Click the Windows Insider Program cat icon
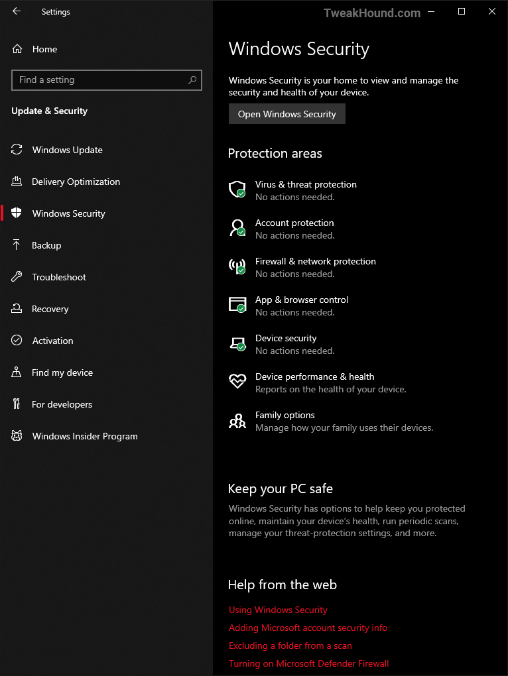Image resolution: width=508 pixels, height=676 pixels. click(x=17, y=436)
